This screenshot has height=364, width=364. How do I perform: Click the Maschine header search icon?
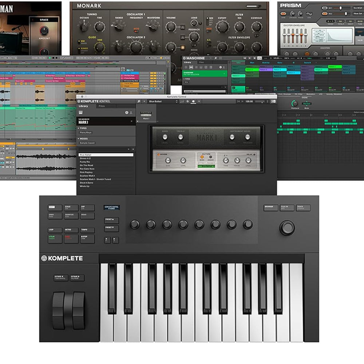point(215,58)
